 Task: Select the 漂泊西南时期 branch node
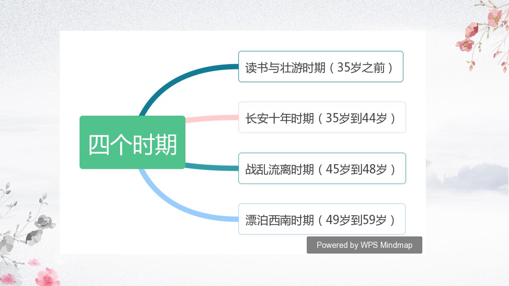(x=322, y=219)
